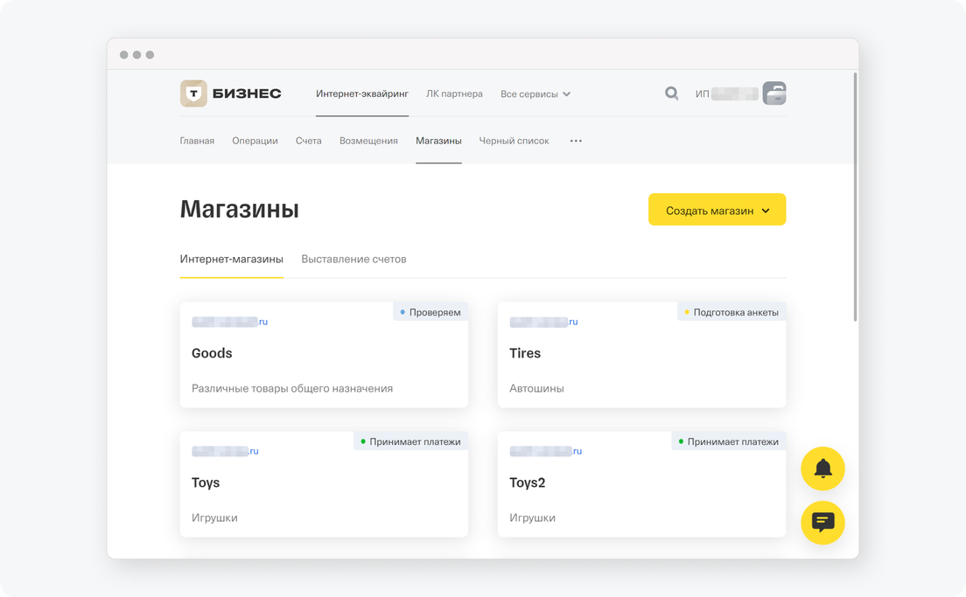Open notifications via the bell button
The image size is (966, 597).
822,469
